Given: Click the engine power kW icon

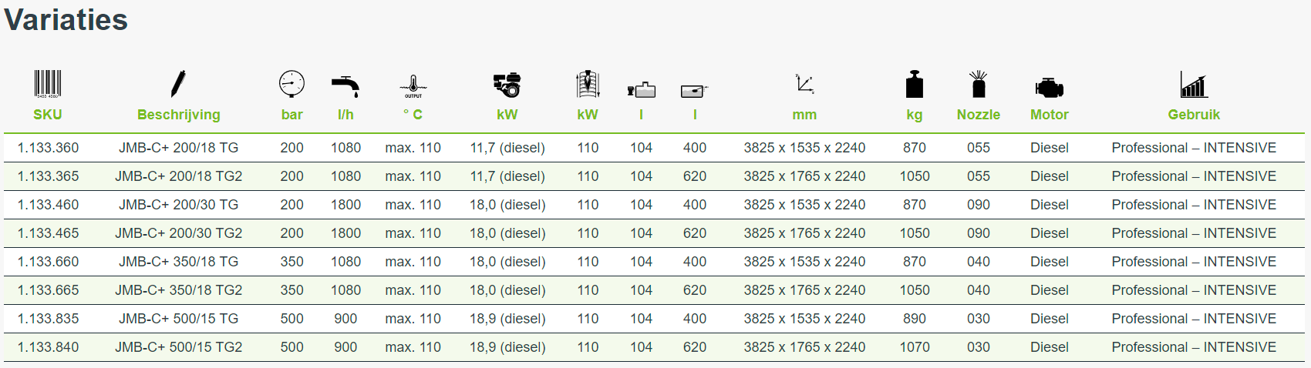Looking at the screenshot, I should click(x=507, y=85).
